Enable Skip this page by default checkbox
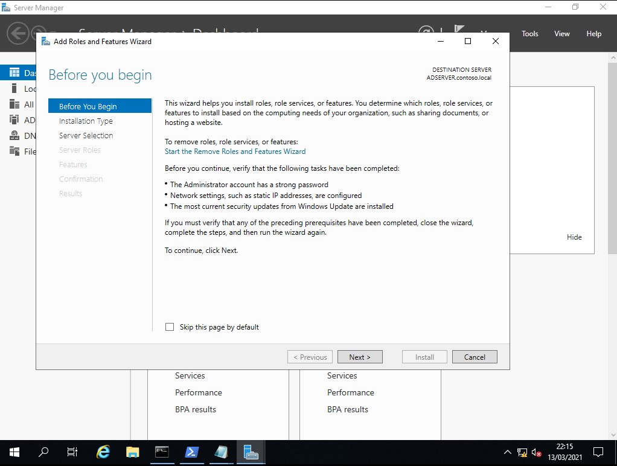 coord(170,327)
